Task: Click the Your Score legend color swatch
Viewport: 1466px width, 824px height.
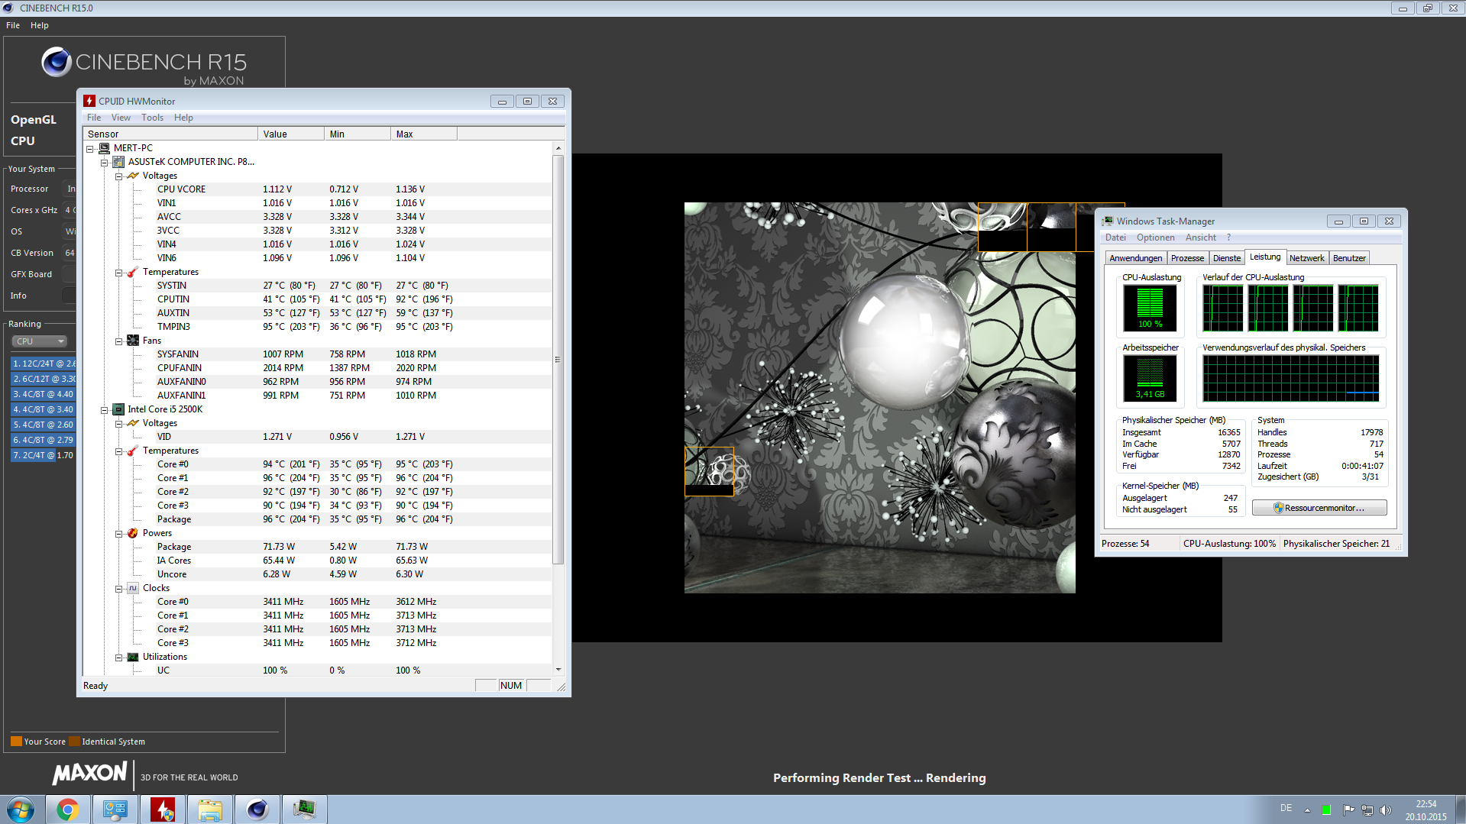Action: coord(16,741)
